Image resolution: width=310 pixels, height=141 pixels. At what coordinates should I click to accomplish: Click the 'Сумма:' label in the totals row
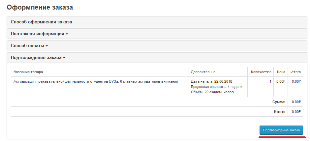point(279,102)
